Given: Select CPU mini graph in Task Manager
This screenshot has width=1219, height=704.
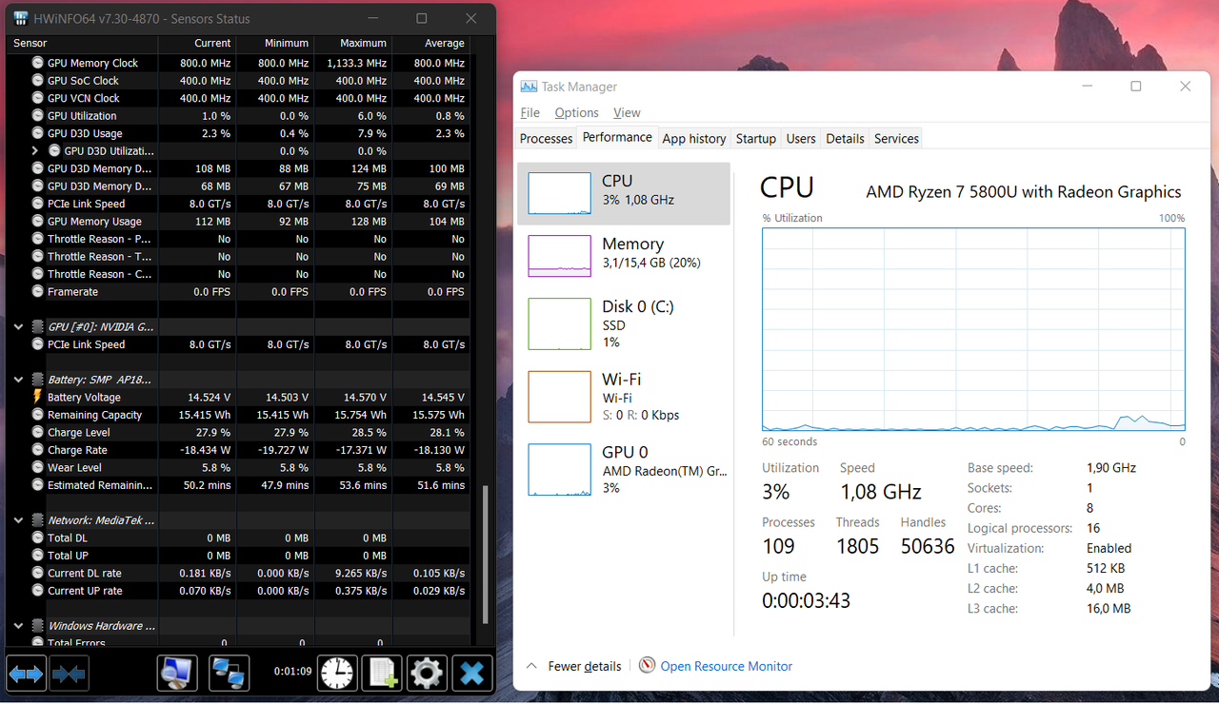Looking at the screenshot, I should pyautogui.click(x=559, y=193).
